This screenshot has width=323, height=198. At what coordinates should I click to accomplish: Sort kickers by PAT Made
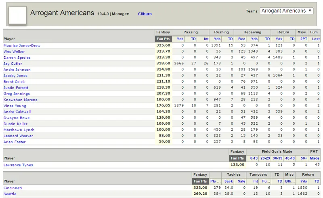click(x=315, y=158)
